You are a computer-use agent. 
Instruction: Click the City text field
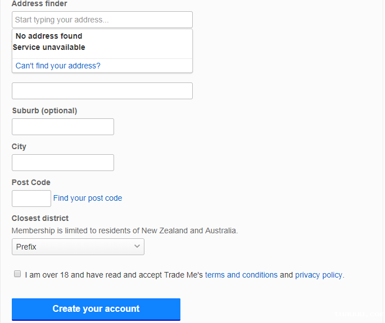tap(62, 163)
